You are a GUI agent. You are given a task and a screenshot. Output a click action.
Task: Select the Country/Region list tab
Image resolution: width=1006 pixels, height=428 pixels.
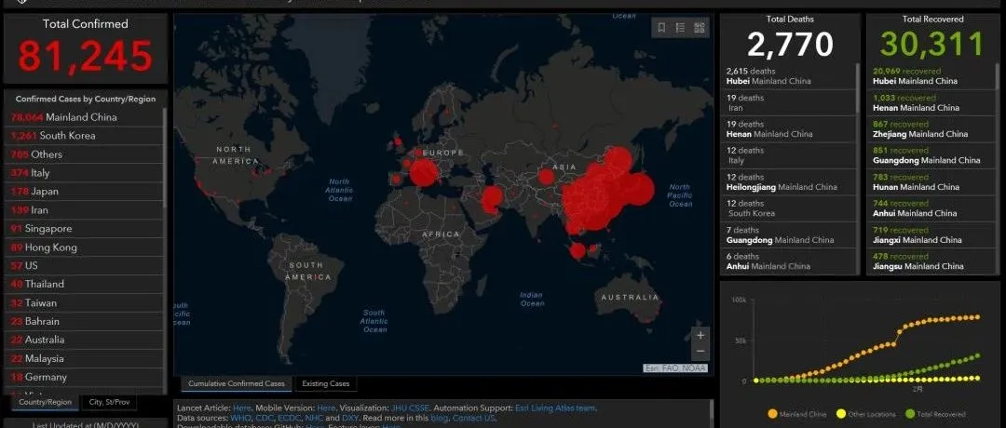click(x=45, y=402)
